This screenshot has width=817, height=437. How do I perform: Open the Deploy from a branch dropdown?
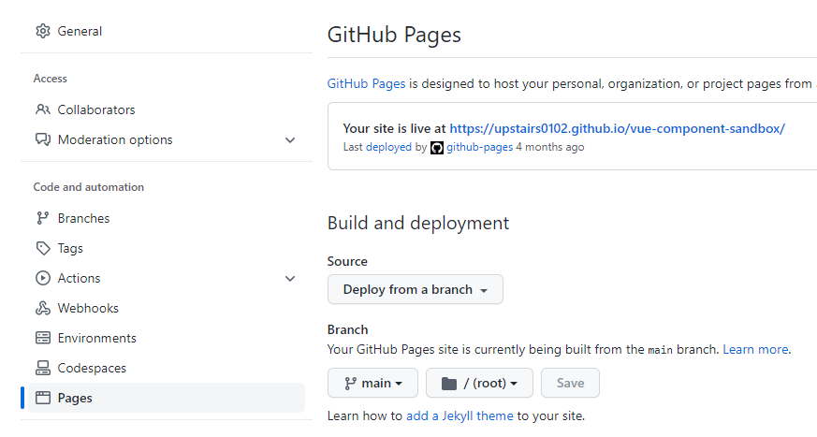pyautogui.click(x=415, y=289)
